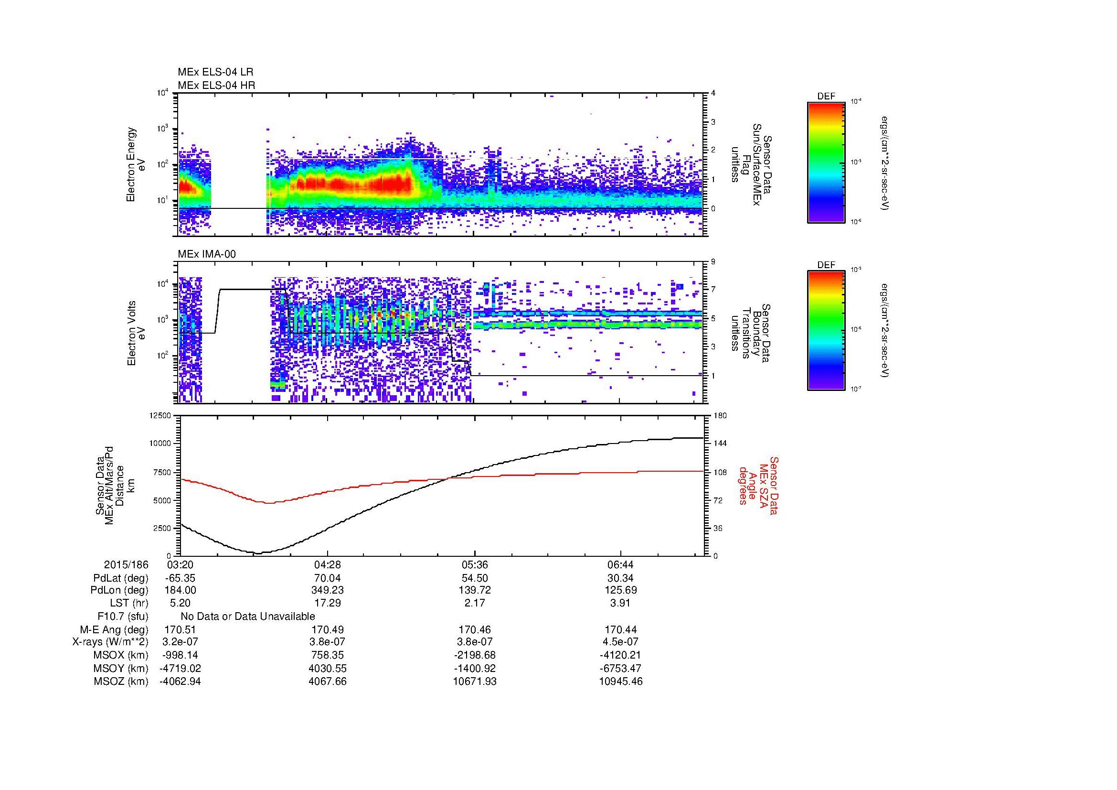Click M-E Ang value 170.51
This screenshot has width=1117, height=790.
(181, 630)
